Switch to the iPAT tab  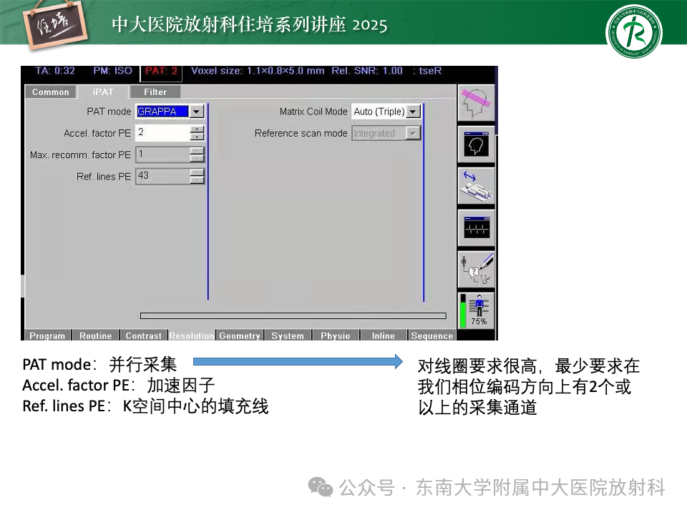103,92
